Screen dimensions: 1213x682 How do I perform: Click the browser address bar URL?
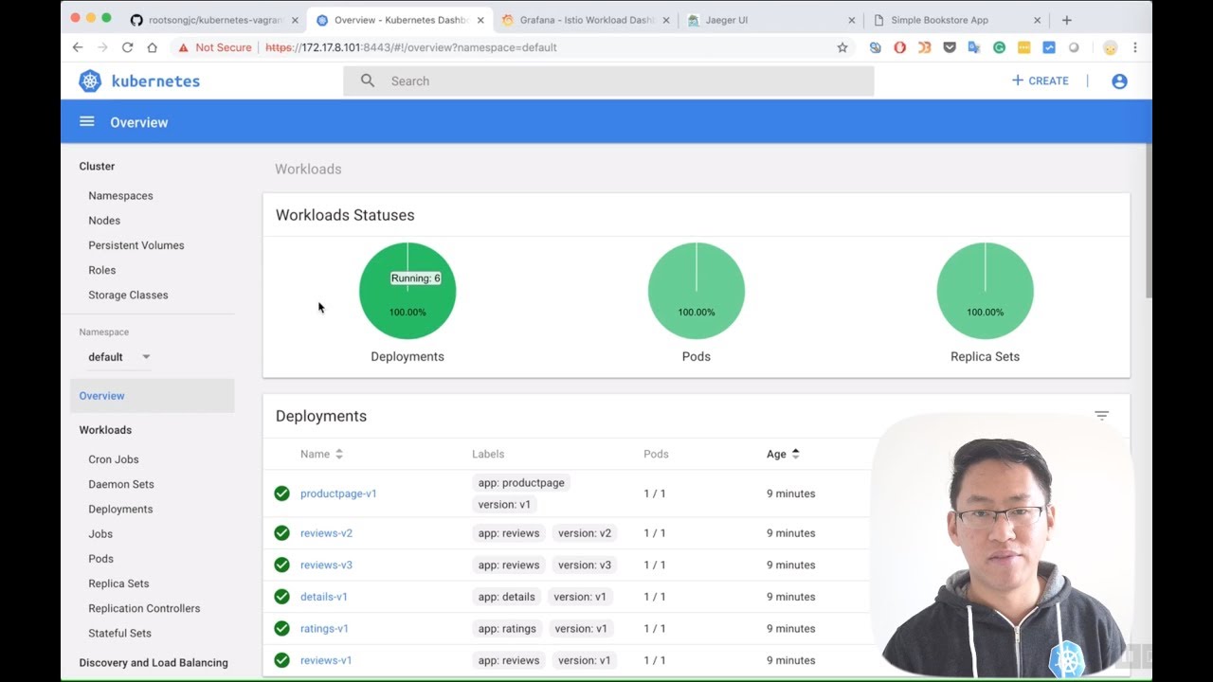tap(411, 47)
